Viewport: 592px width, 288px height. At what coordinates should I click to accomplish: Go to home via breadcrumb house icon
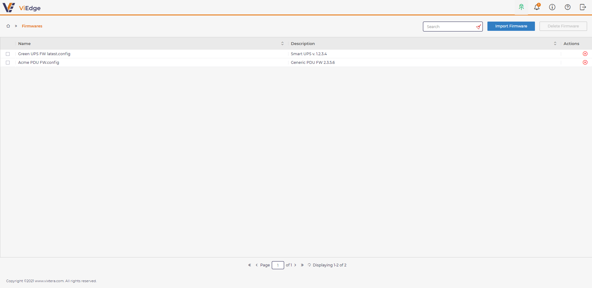(x=8, y=26)
